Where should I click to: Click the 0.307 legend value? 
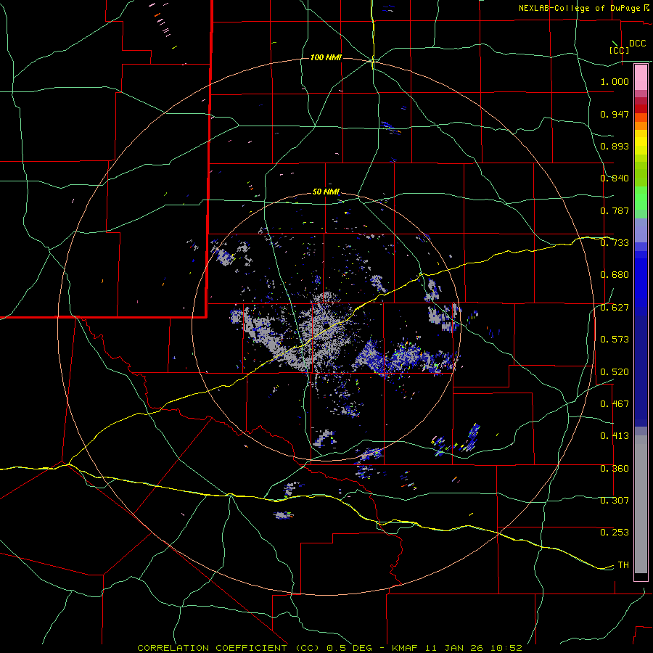(x=615, y=501)
